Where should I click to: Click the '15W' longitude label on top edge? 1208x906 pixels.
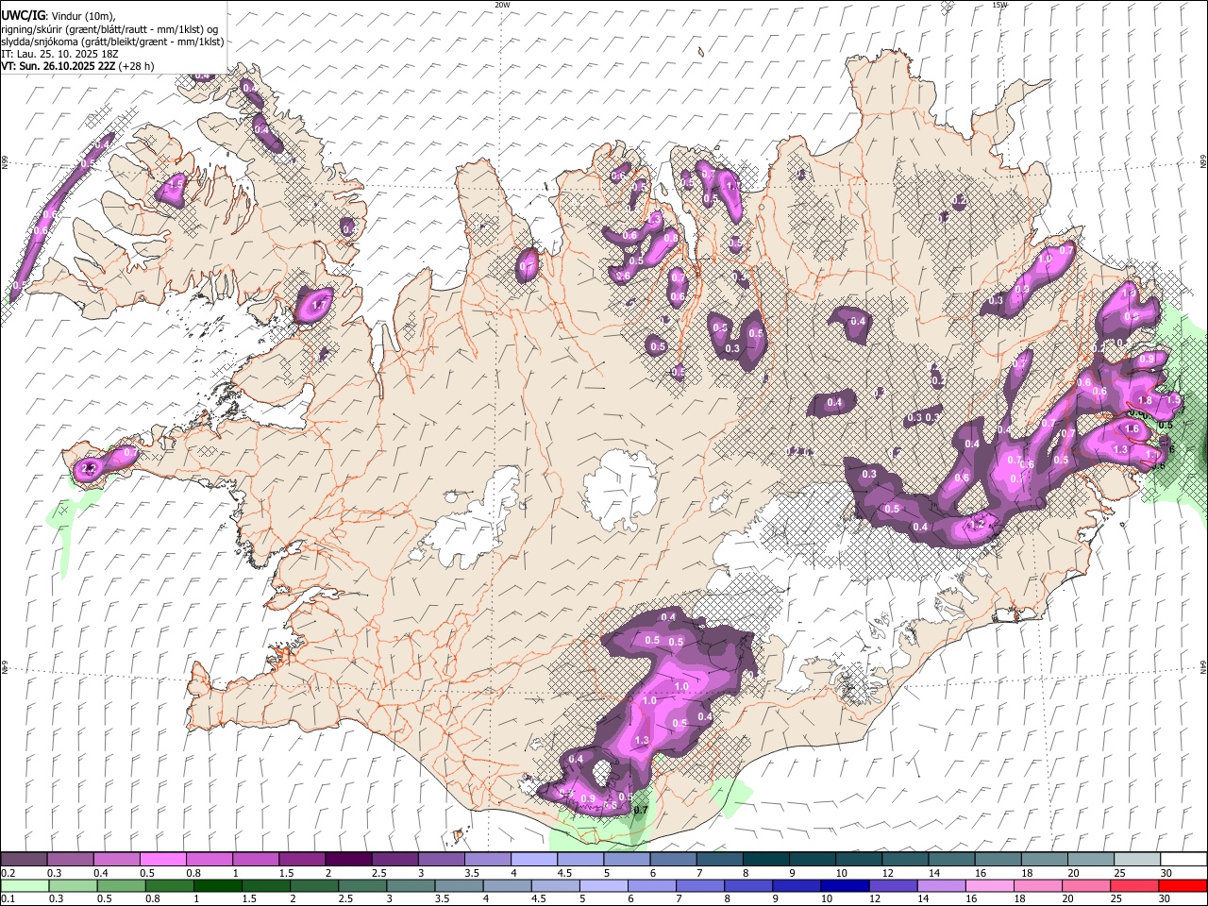click(x=999, y=5)
